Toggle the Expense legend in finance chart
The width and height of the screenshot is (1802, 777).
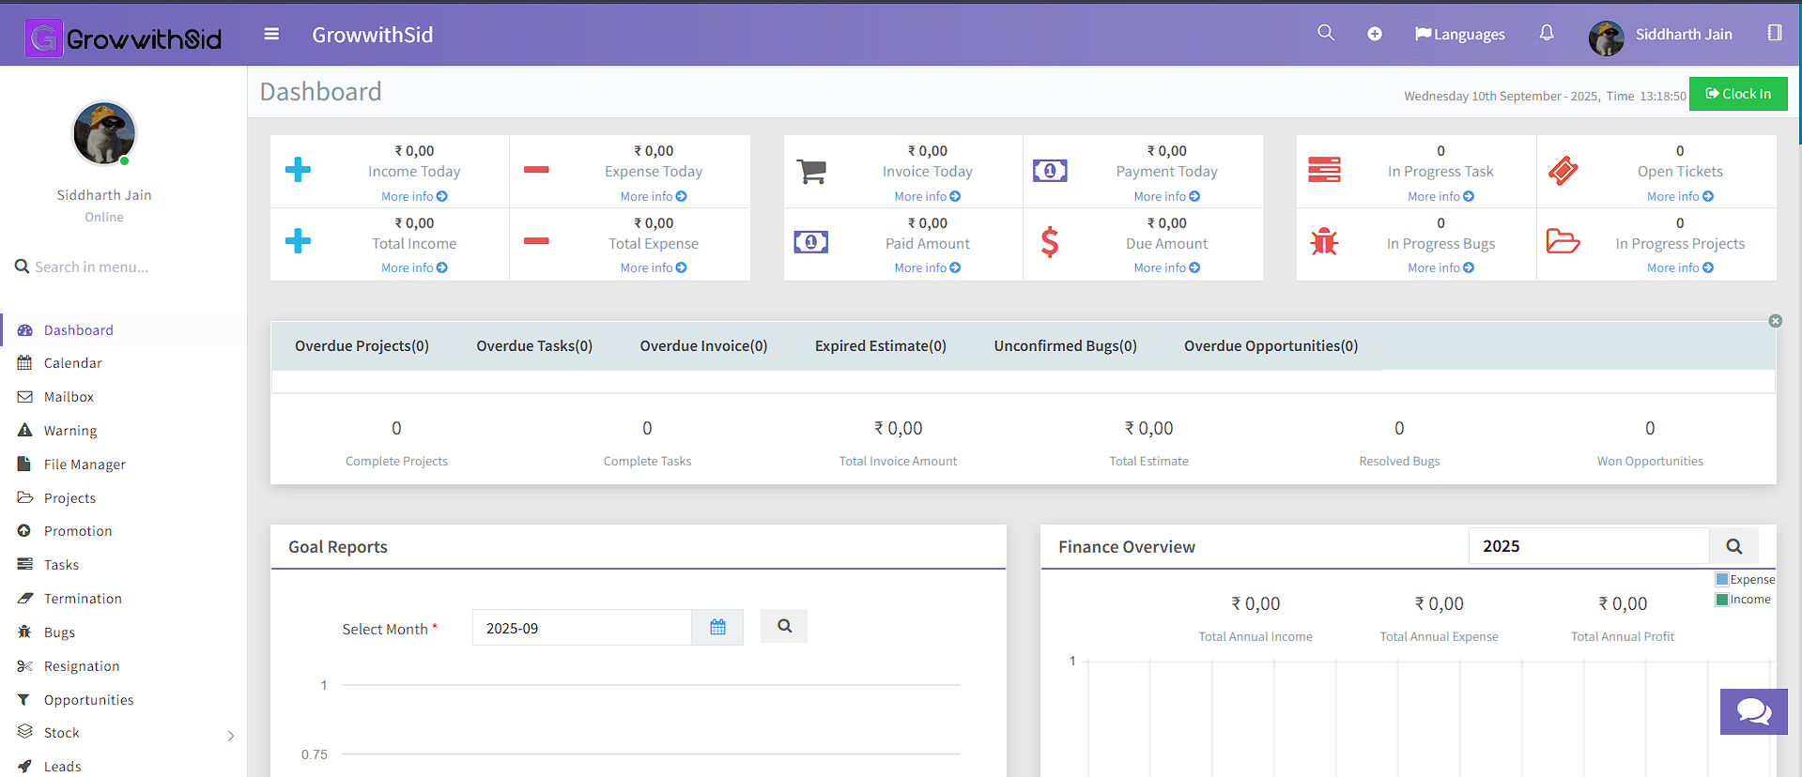tap(1744, 580)
